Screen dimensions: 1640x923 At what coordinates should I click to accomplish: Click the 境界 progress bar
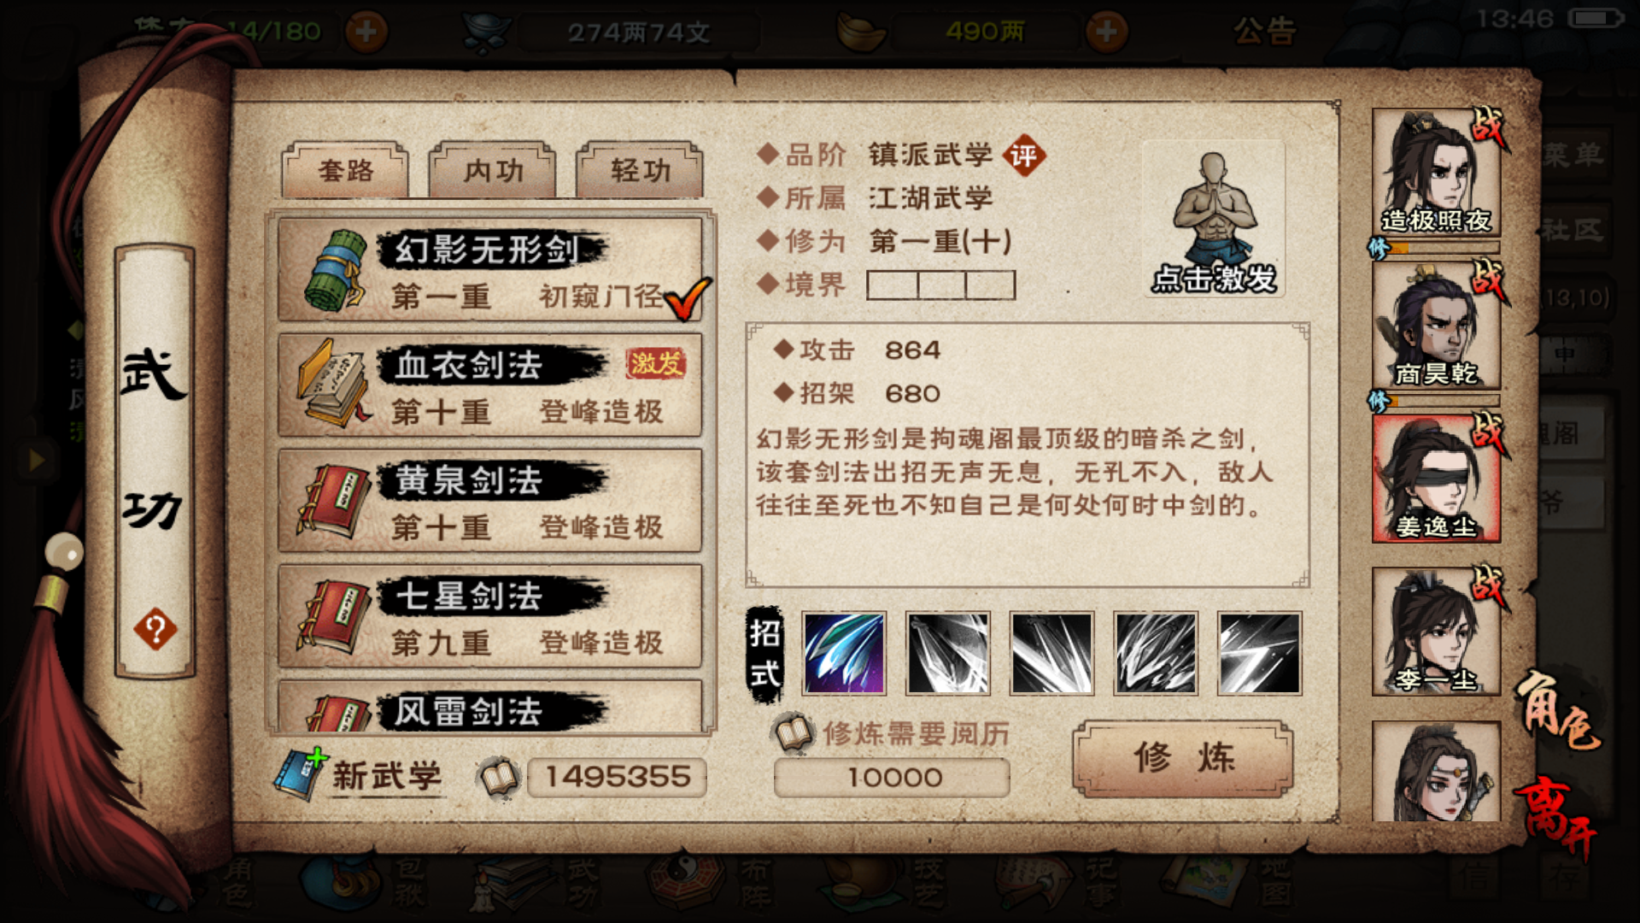[940, 285]
